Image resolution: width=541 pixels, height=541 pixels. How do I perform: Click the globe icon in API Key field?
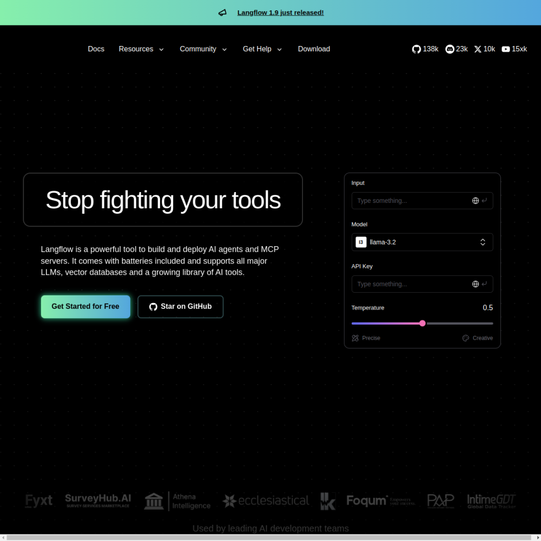click(475, 284)
